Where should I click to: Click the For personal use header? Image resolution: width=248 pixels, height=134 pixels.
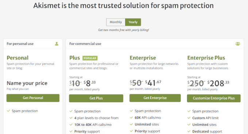coord(20,44)
